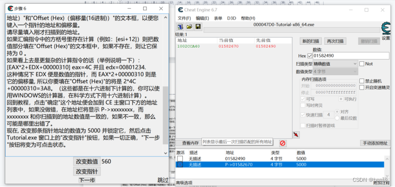Toggle the freeze checkbox for the P->01582670 row

coord(180,165)
